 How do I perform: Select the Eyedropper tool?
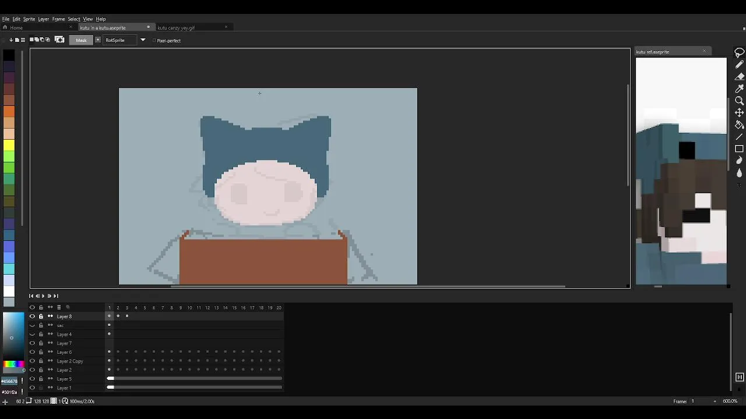[740, 88]
